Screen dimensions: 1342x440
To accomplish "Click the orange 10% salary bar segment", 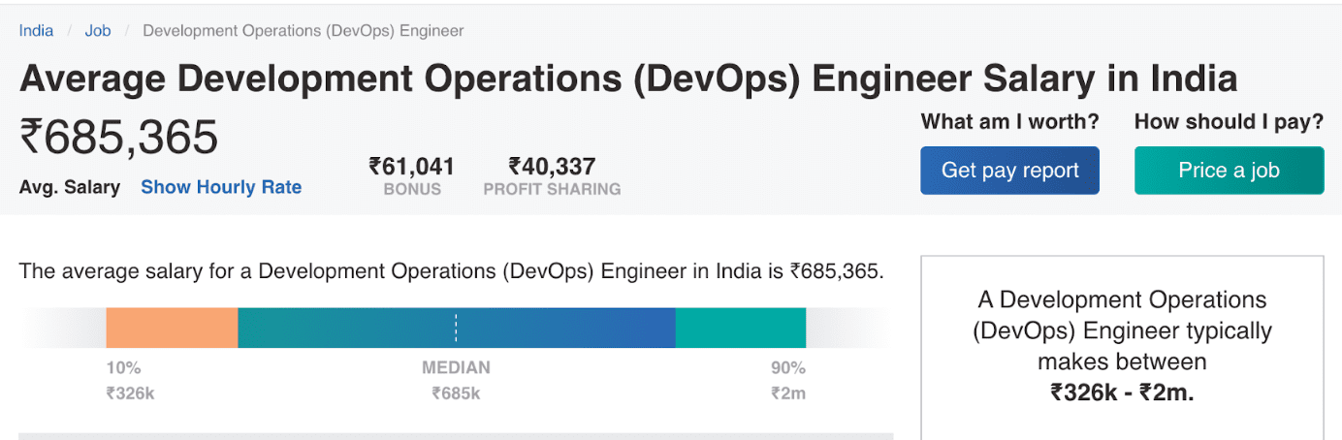I will coord(172,328).
